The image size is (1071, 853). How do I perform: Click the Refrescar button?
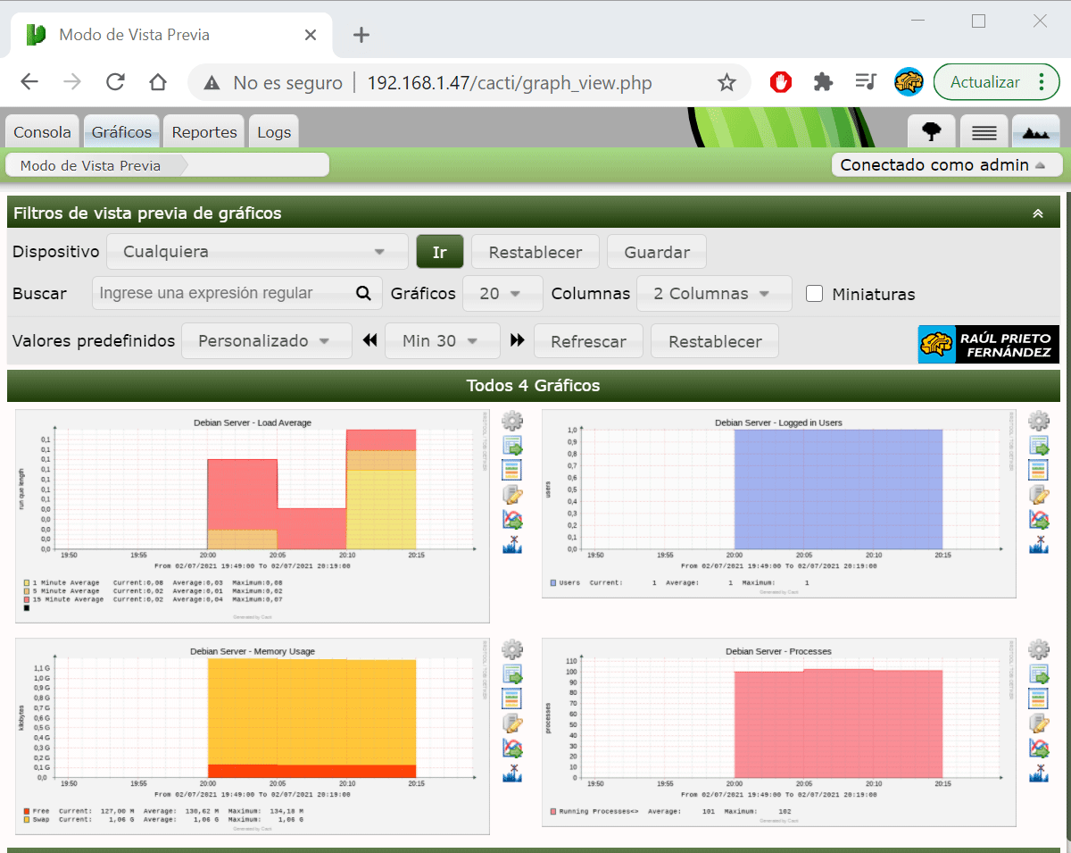[x=588, y=341]
